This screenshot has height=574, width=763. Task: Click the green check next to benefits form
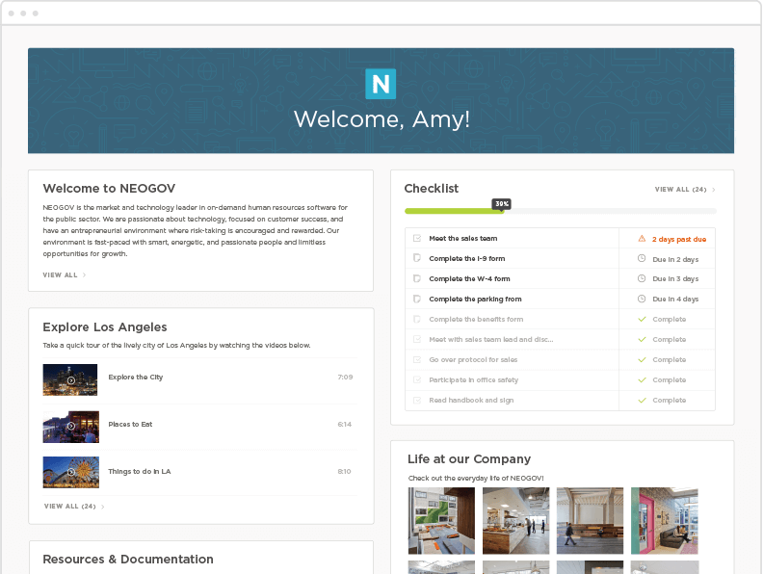point(642,319)
